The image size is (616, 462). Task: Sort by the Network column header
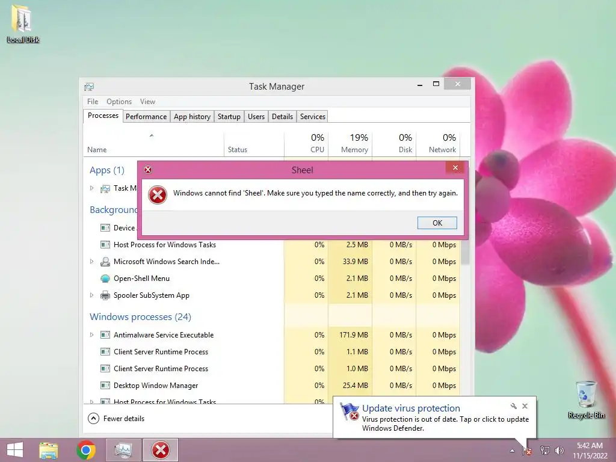coord(438,144)
